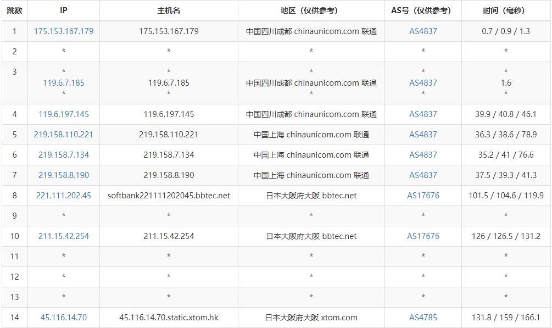Open AS4837 link in hop 7 row
The image size is (552, 328).
[x=423, y=175]
